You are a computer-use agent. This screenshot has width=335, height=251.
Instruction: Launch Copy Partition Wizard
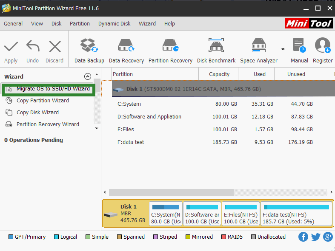tap(43, 101)
